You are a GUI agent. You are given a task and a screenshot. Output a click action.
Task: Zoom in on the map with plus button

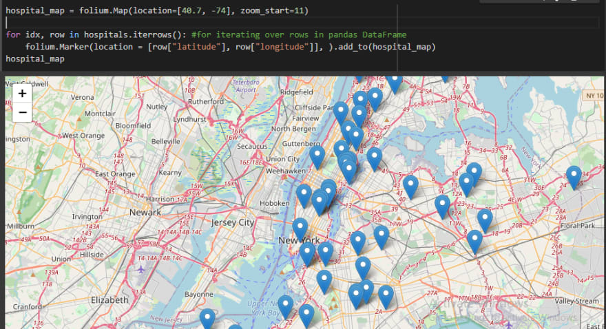pos(22,94)
